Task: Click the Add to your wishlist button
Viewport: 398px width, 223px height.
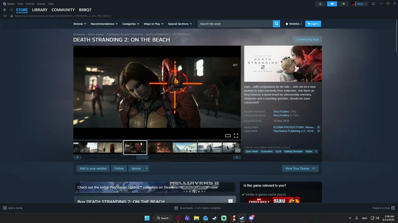Action: pos(93,168)
